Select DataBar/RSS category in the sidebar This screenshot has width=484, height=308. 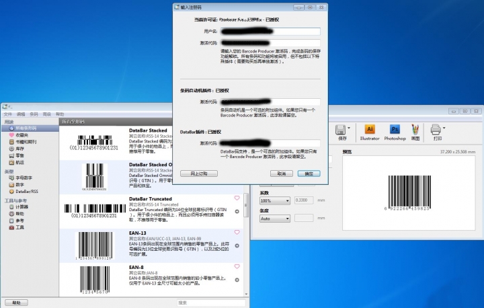coord(22,192)
